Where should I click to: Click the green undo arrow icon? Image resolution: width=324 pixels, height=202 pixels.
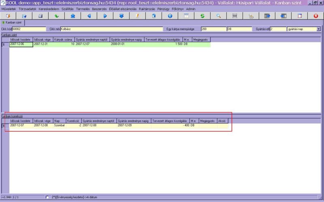click(x=56, y=16)
